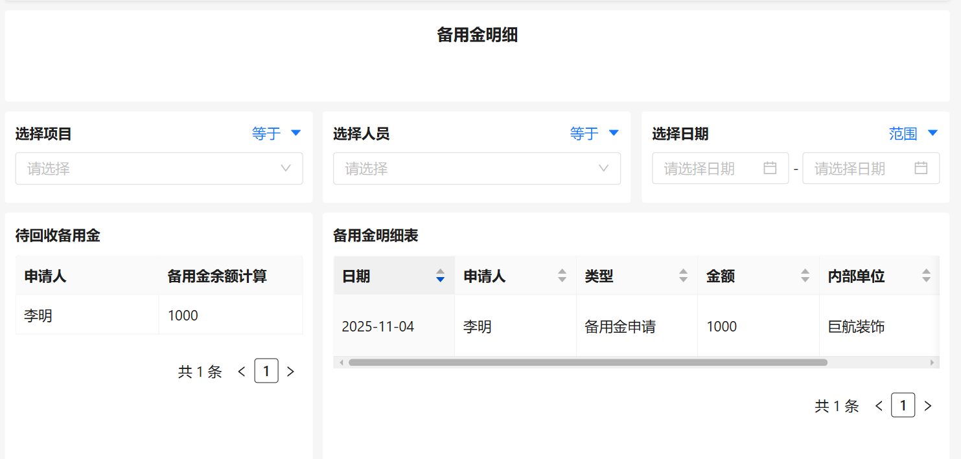Image resolution: width=961 pixels, height=459 pixels.
Task: Click the chevron in the 选择人员 select box
Action: pos(603,168)
